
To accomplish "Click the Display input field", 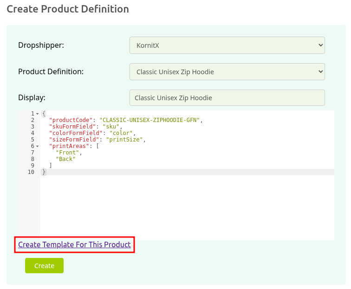I will 227,98.
